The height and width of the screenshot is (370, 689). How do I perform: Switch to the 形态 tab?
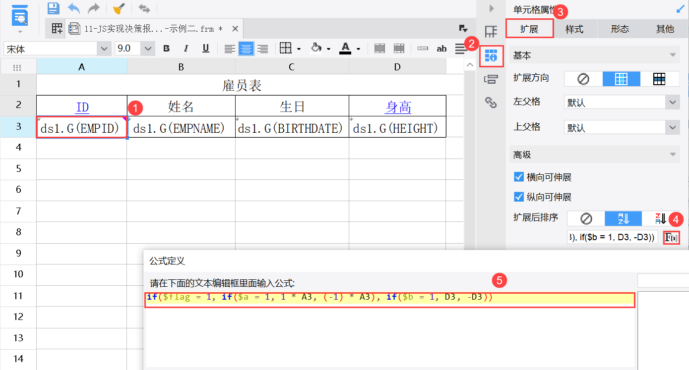pyautogui.click(x=620, y=29)
